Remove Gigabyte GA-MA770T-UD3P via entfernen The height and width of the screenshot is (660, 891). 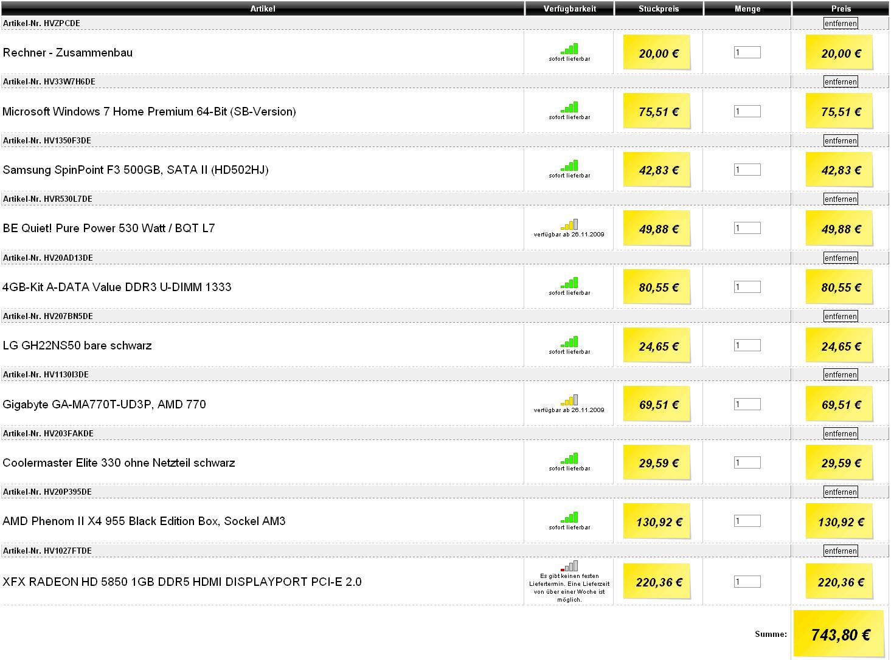[841, 374]
